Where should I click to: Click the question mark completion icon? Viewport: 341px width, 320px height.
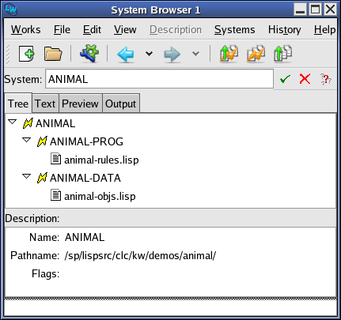coord(326,79)
